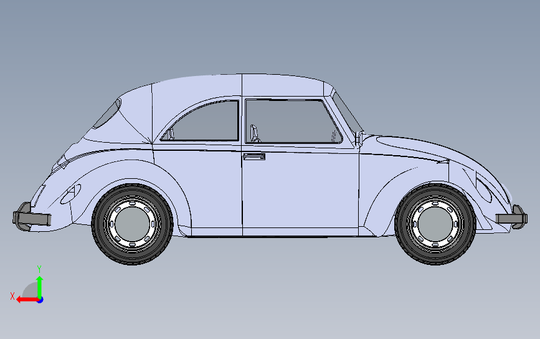Viewport: 540px width, 339px height.
Task: Pick the rear tire tread
Action: [x=132, y=259]
